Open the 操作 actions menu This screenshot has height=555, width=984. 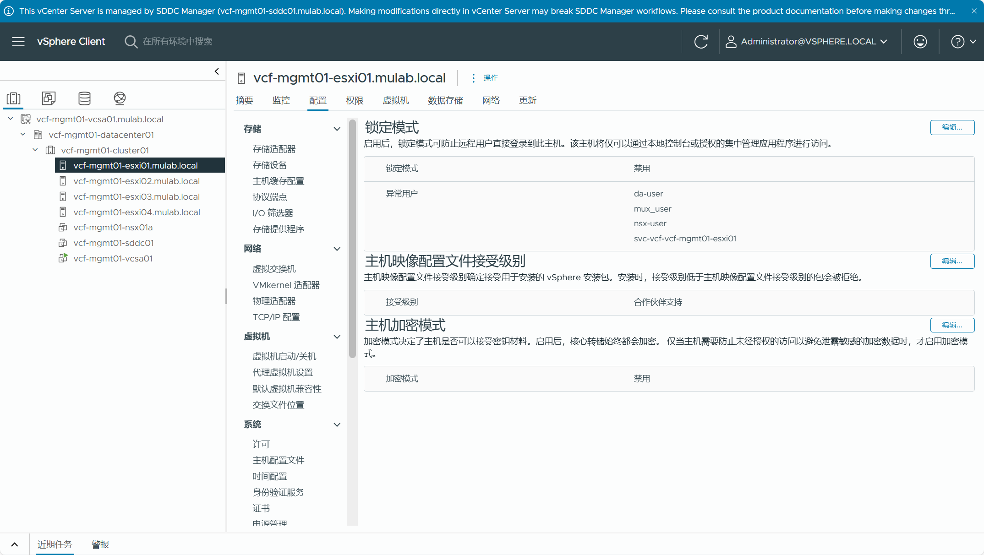pos(485,78)
